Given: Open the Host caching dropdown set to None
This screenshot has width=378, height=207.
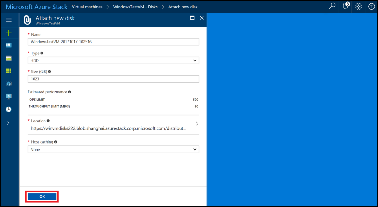Looking at the screenshot, I should pos(113,149).
